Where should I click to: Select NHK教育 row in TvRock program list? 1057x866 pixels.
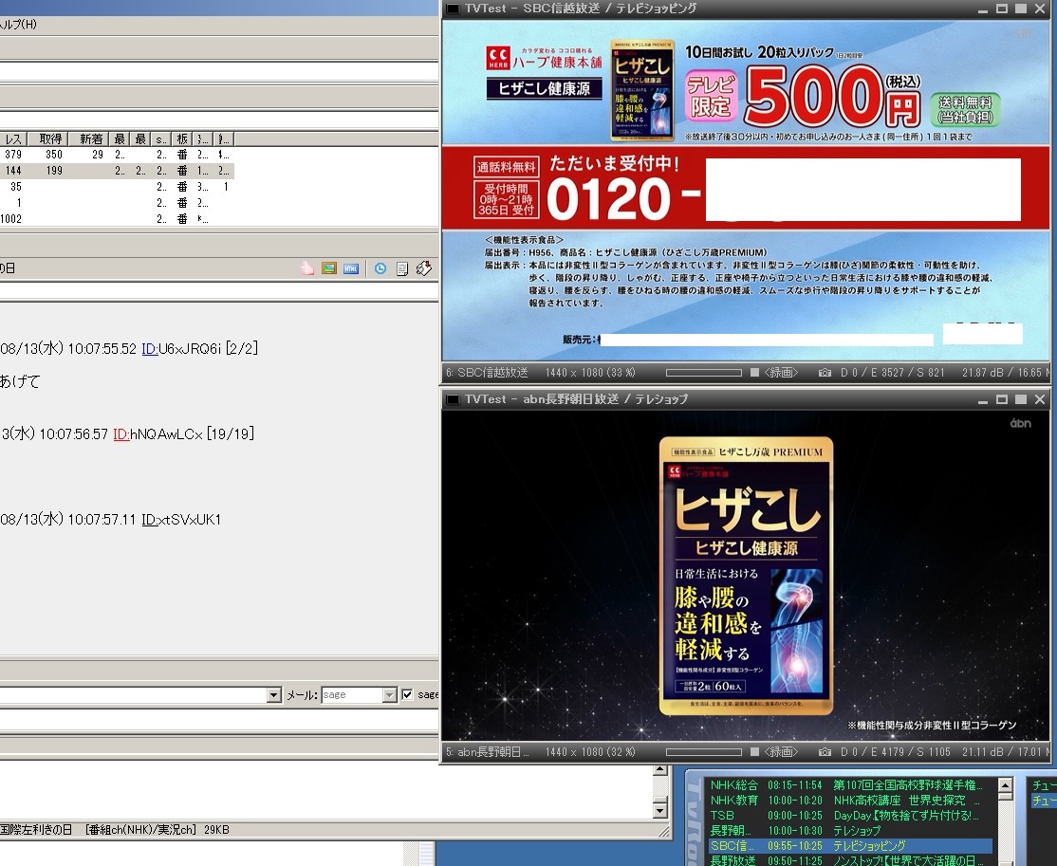(850, 801)
